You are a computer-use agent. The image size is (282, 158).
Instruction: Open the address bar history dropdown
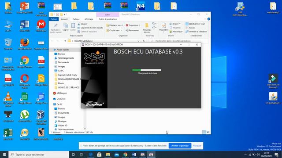pos(138,41)
